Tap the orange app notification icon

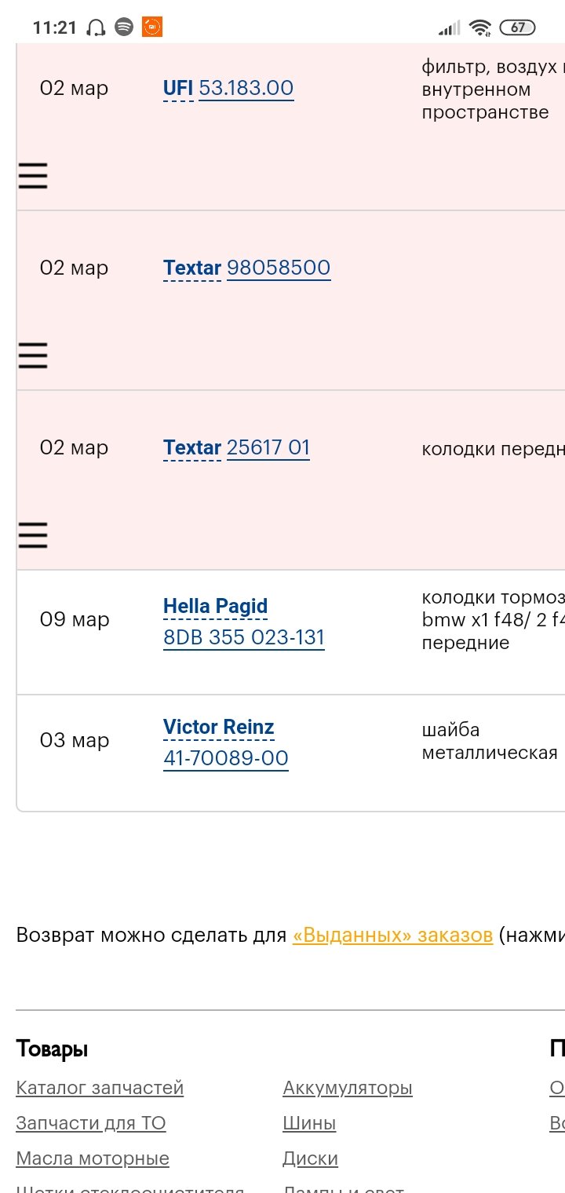coord(151,27)
